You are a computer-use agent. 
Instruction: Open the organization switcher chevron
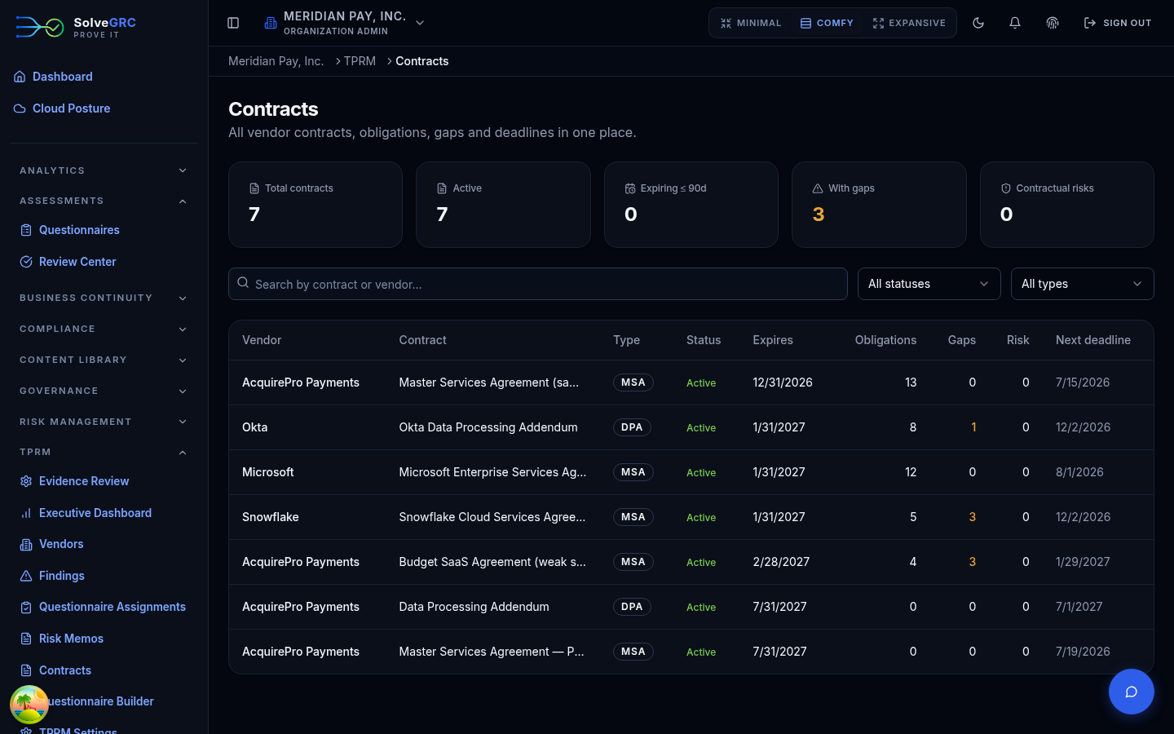pyautogui.click(x=420, y=23)
